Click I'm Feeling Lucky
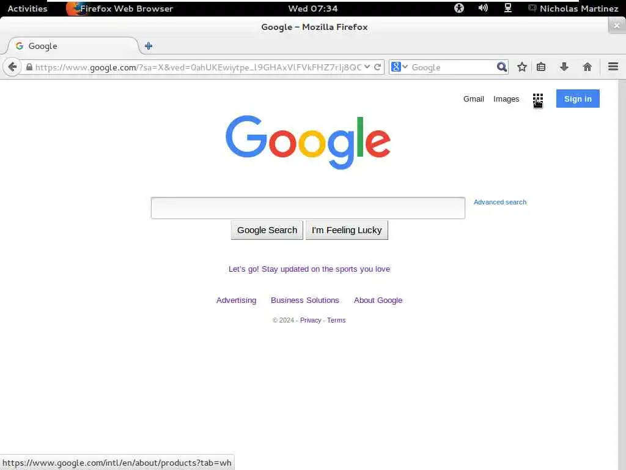This screenshot has height=470, width=626. 347,230
